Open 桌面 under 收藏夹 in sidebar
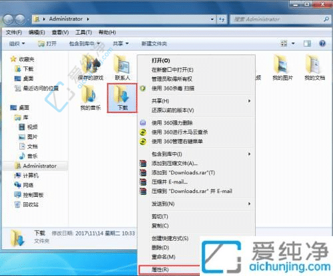Image resolution: width=333 pixels, height=276 pixels. [x=24, y=78]
